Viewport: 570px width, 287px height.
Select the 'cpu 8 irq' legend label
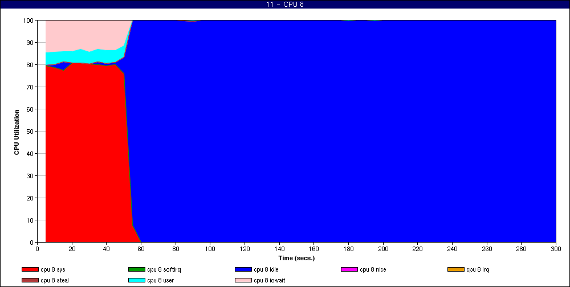click(x=478, y=269)
